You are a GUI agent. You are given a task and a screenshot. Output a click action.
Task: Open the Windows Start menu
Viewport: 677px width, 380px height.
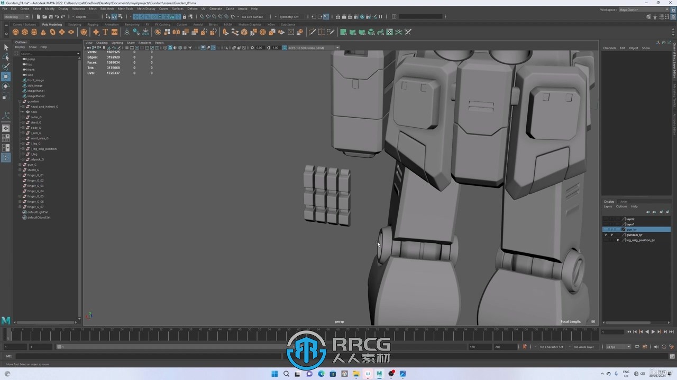click(x=275, y=374)
